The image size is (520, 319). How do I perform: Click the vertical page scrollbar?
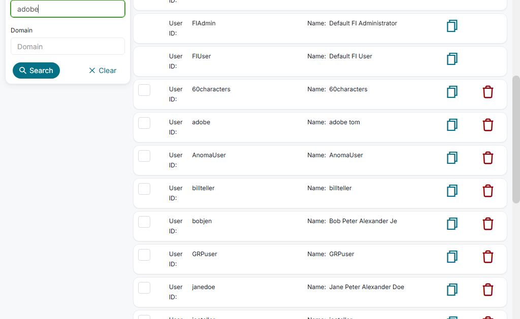[x=516, y=139]
